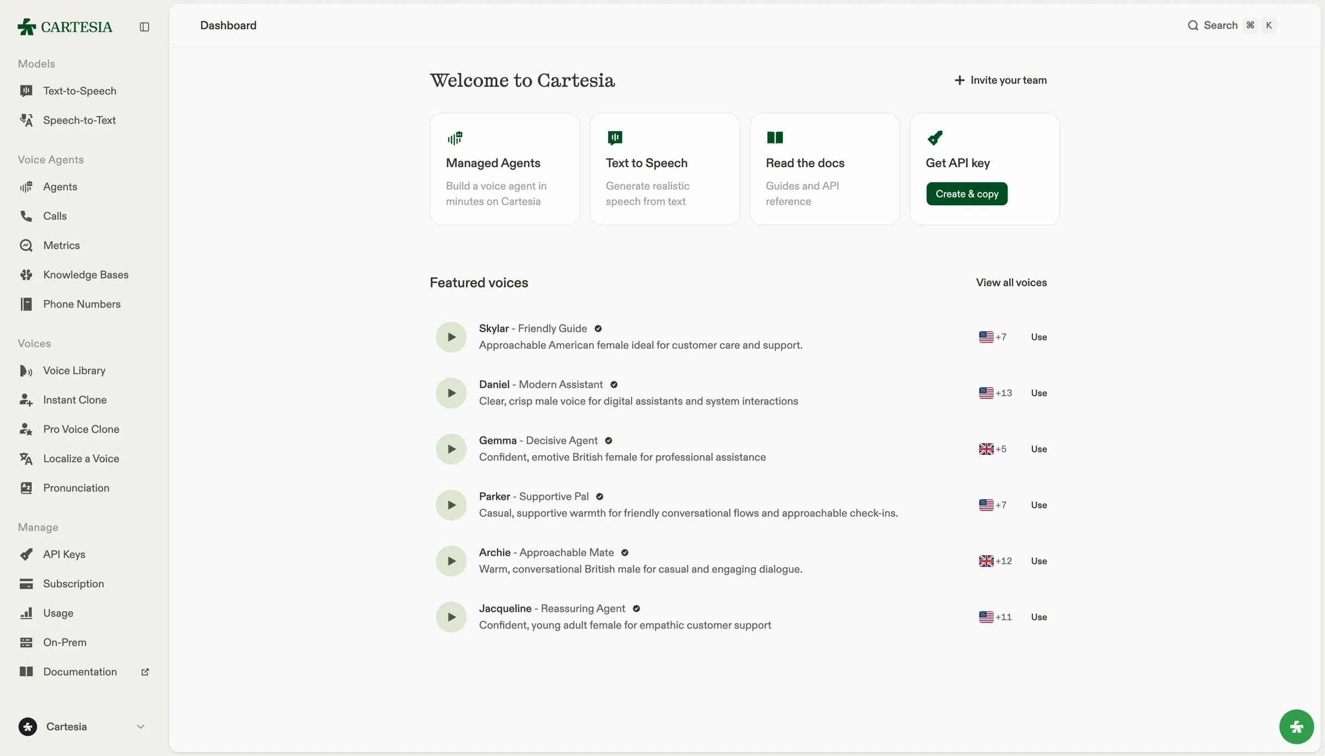Screen dimensions: 1325x756
Task: Click the Dashboard page title
Action: click(x=228, y=25)
